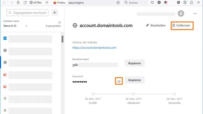Click the globe icon beside the site title
Screen dimensions: 203x114
pyautogui.click(x=75, y=26)
